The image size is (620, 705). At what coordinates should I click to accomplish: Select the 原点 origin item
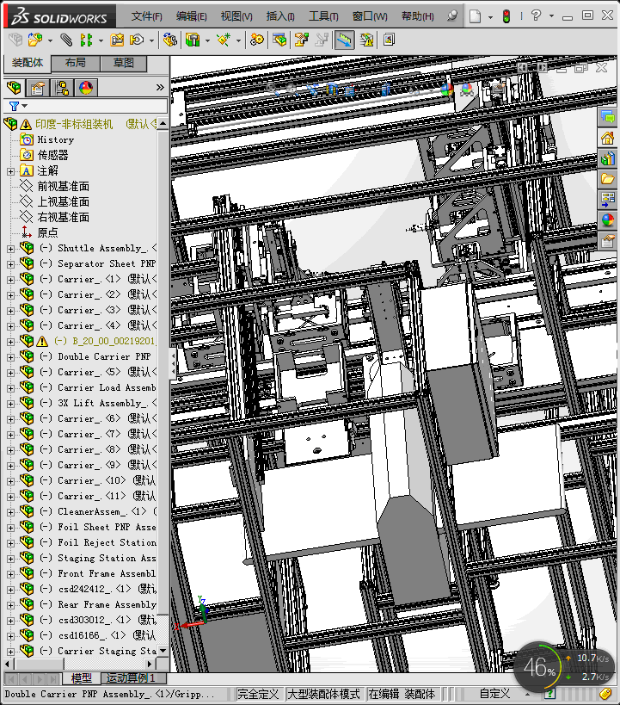click(47, 233)
